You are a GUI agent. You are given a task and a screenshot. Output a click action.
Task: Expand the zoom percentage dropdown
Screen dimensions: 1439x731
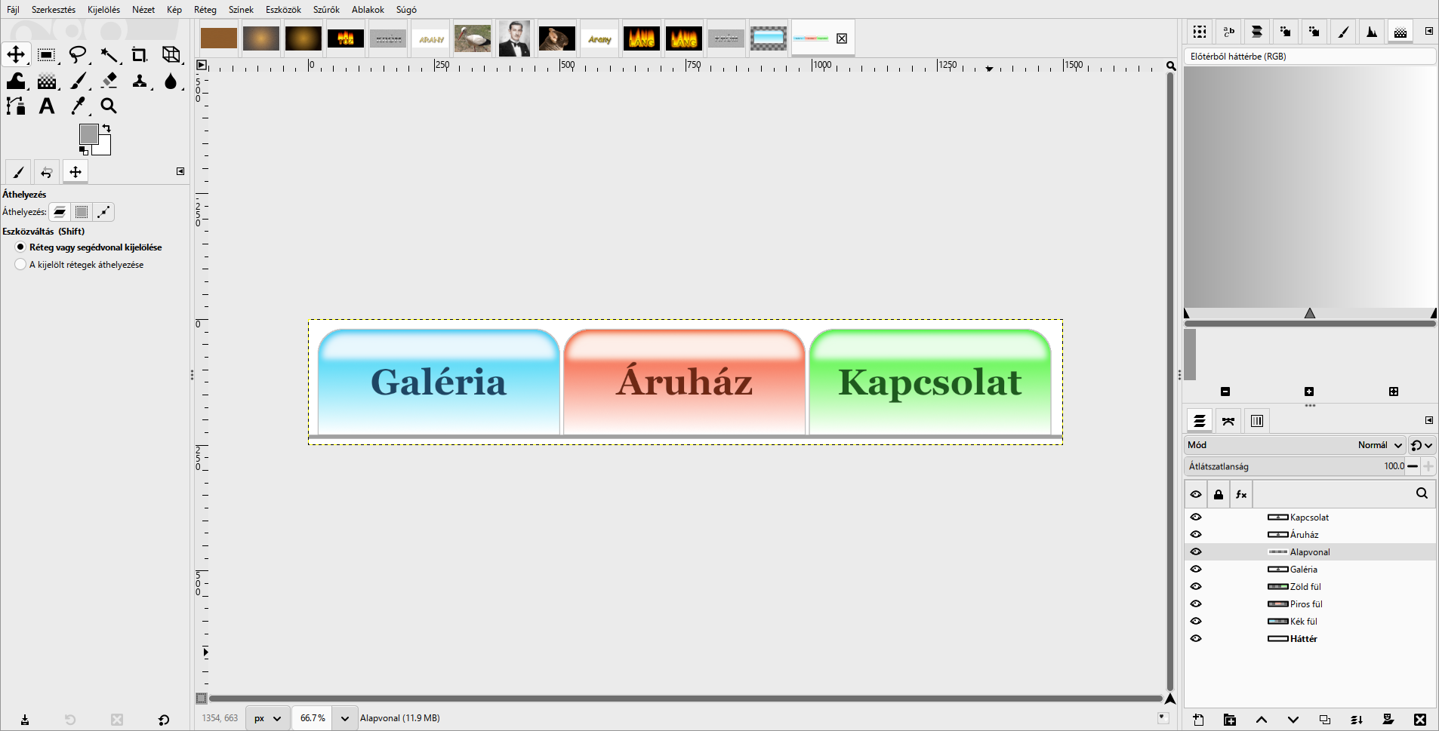coord(345,718)
